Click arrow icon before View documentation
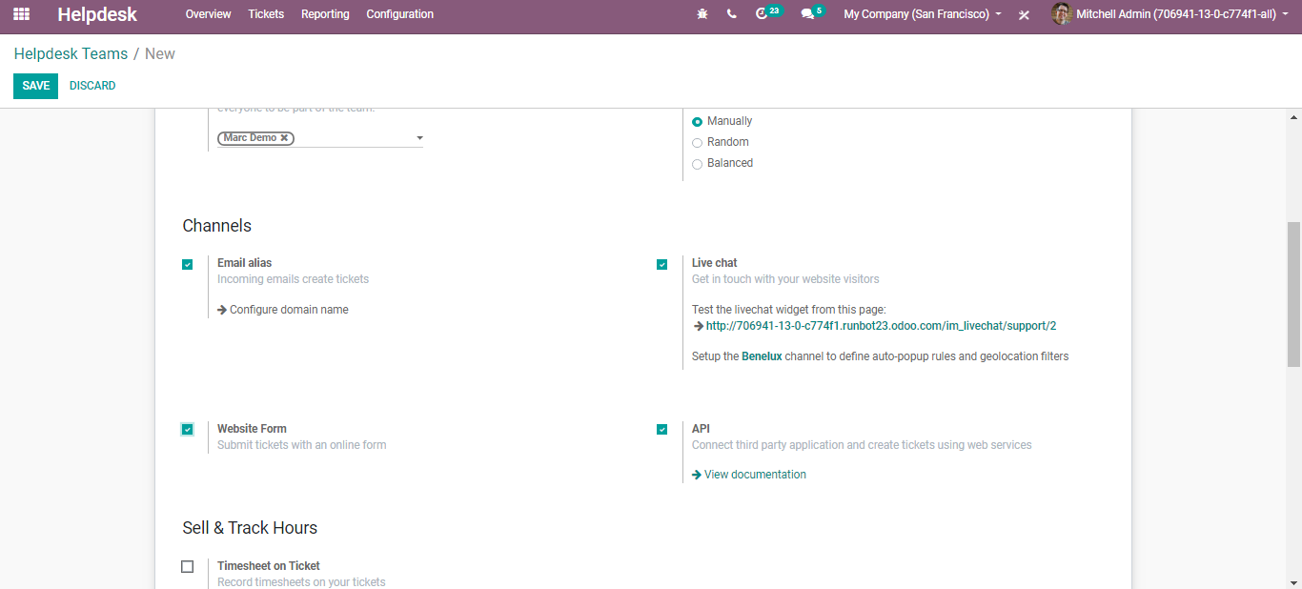 coord(697,475)
